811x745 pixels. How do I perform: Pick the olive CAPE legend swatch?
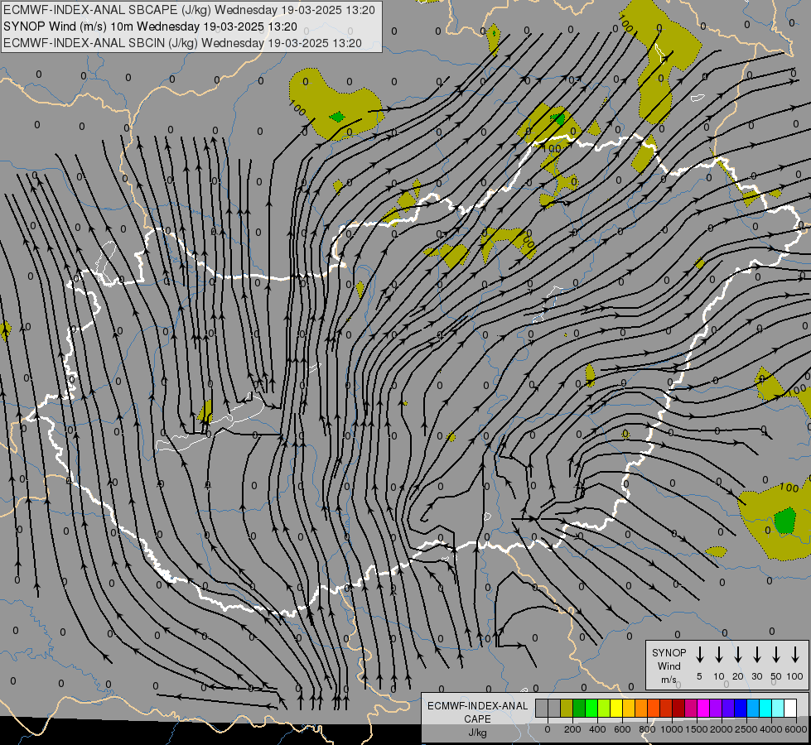tap(567, 708)
